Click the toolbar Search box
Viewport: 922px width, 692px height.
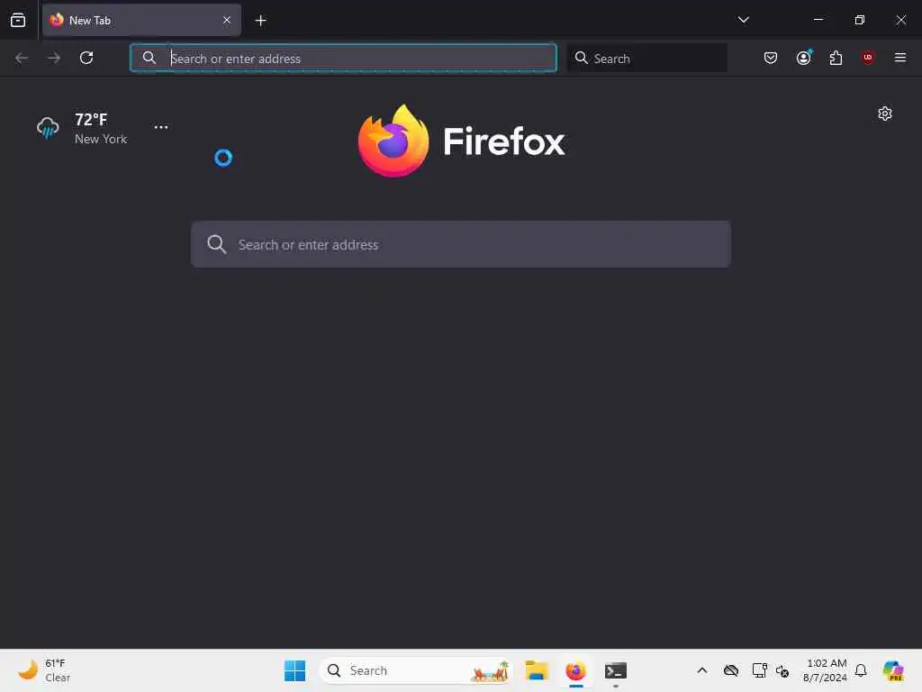pyautogui.click(x=646, y=58)
